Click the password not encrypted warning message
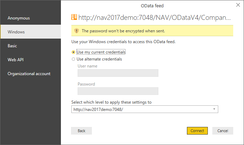The image size is (244, 145). (123, 31)
